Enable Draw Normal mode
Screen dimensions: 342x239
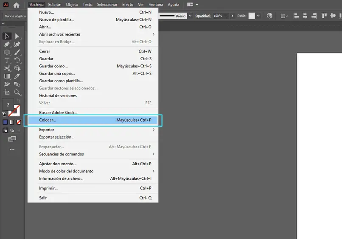(x=5, y=131)
